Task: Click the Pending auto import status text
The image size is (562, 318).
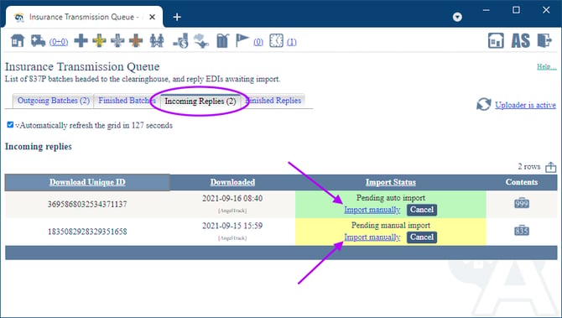Action: pos(391,197)
